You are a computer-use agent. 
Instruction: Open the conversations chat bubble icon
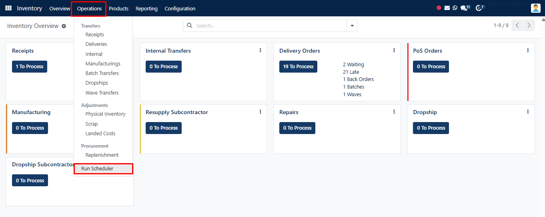click(464, 8)
